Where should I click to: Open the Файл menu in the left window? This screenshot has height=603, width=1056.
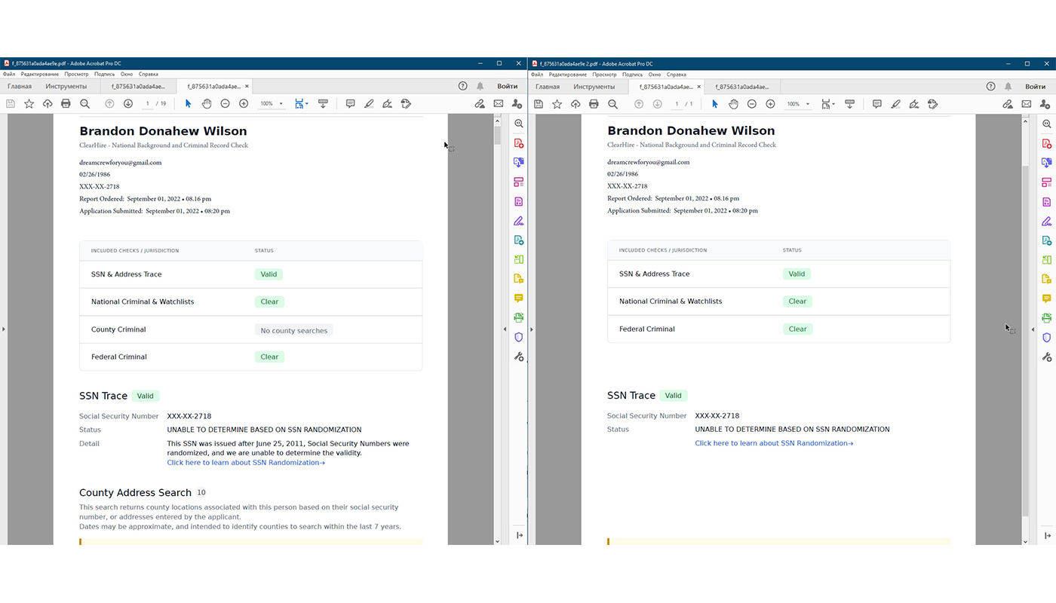pos(9,75)
